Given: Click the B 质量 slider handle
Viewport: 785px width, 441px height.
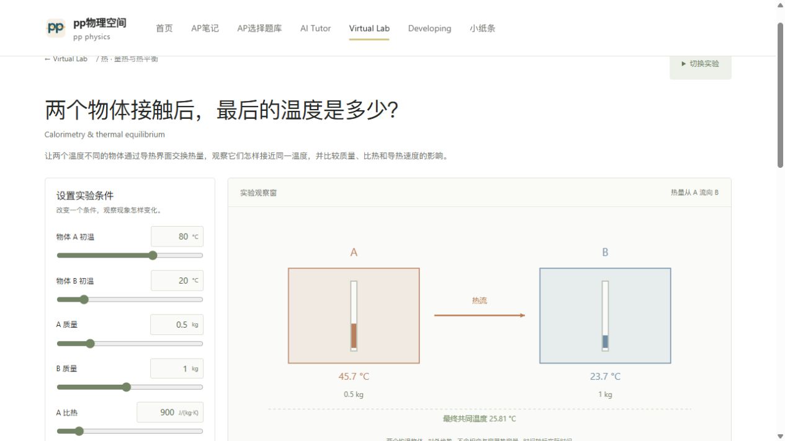Looking at the screenshot, I should point(127,387).
